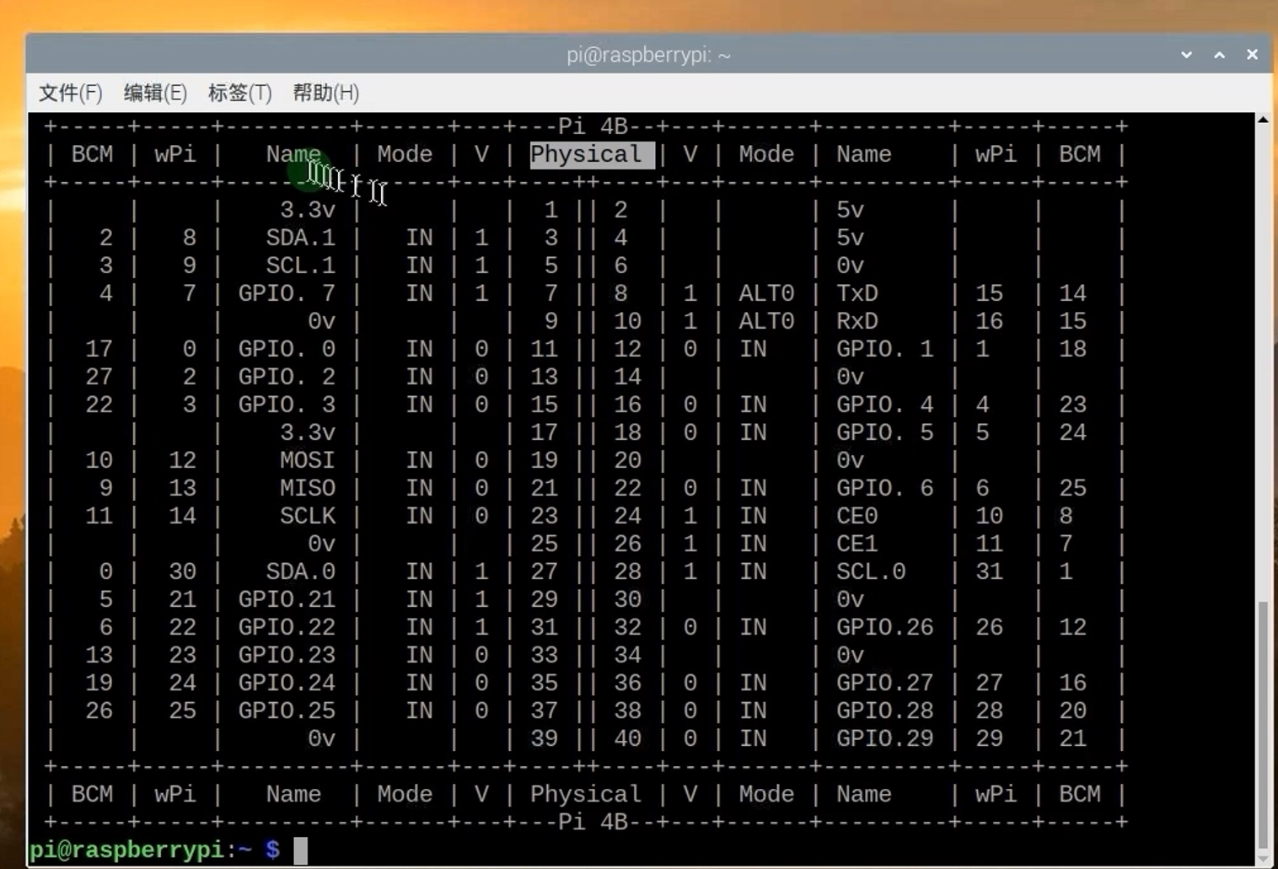The width and height of the screenshot is (1278, 869).
Task: Click the Pi 4B label in top border
Action: tap(593, 126)
